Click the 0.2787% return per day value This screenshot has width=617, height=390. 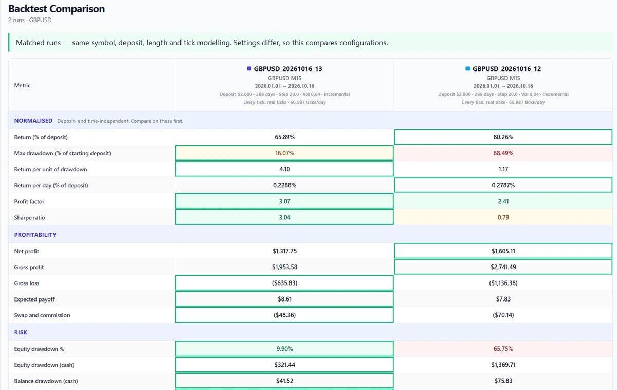(x=503, y=185)
